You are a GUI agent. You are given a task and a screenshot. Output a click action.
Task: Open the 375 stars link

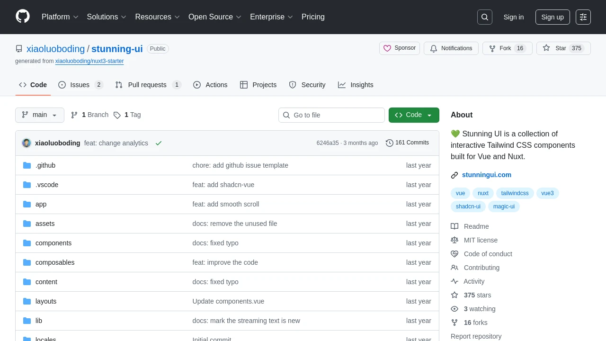click(477, 295)
